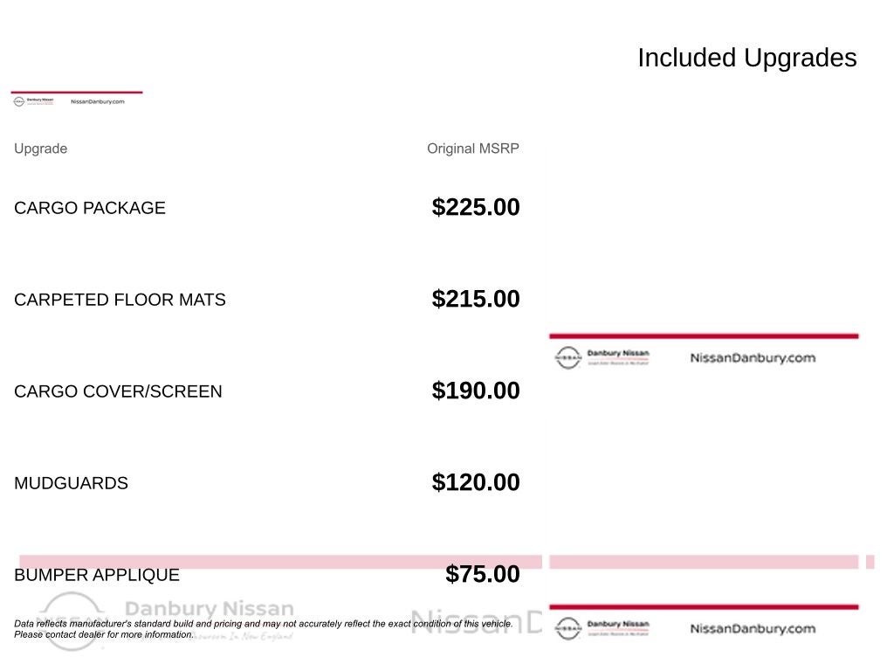Viewport: 894px width, 671px height.
Task: Open the tiny NissanDanbury.com link near the Upgrade header
Action: 97,101
